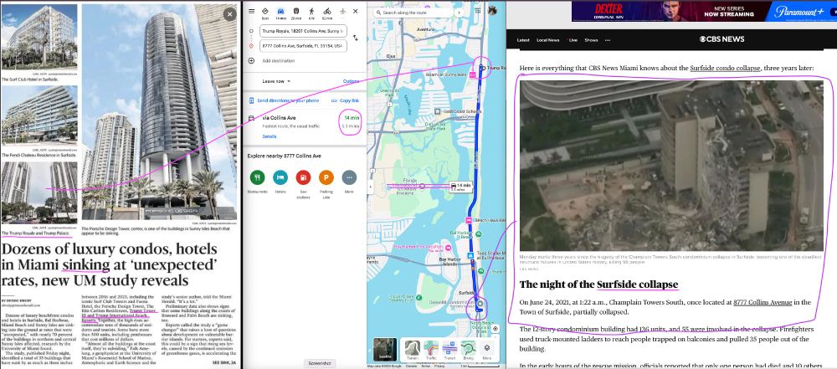Click the 8777 Collins Avenue link

pyautogui.click(x=763, y=302)
